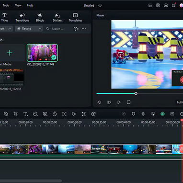Open the Stickers tab
This screenshot has width=183, height=183.
pos(57,17)
